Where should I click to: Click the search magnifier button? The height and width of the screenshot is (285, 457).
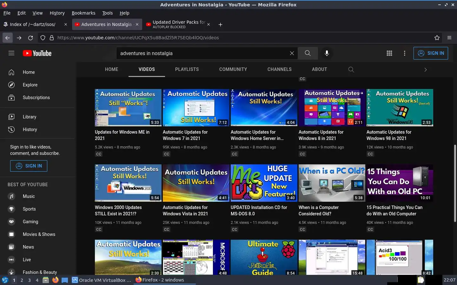click(x=308, y=53)
